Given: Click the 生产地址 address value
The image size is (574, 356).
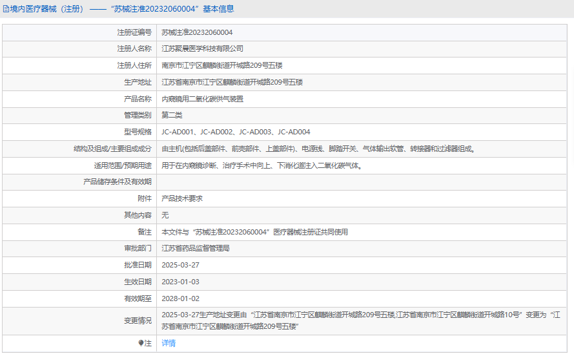Looking at the screenshot, I should tap(232, 82).
